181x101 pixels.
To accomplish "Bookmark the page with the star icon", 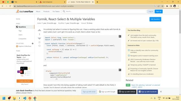I will (162, 6).
